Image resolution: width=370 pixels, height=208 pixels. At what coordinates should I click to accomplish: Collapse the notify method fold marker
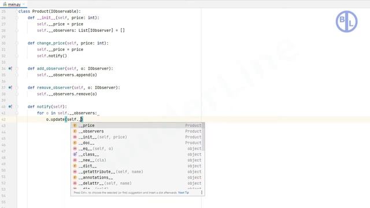tap(17, 106)
